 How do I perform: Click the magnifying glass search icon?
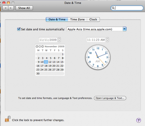pos(113,8)
